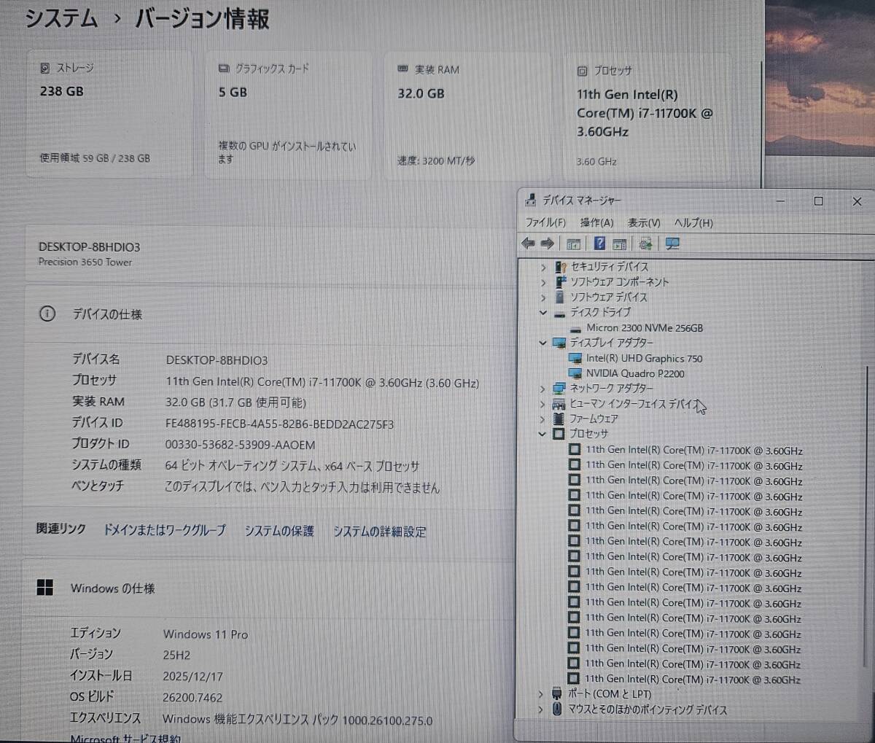This screenshot has height=743, width=875.
Task: Click the OS build value 26200.7462
Action: pos(192,697)
